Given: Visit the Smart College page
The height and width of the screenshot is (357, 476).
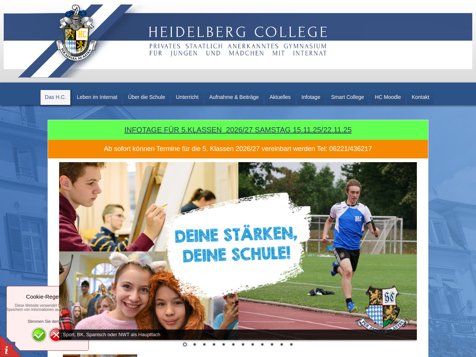Looking at the screenshot, I should pyautogui.click(x=347, y=97).
